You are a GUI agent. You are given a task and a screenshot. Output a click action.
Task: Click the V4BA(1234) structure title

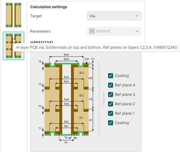click(x=41, y=42)
